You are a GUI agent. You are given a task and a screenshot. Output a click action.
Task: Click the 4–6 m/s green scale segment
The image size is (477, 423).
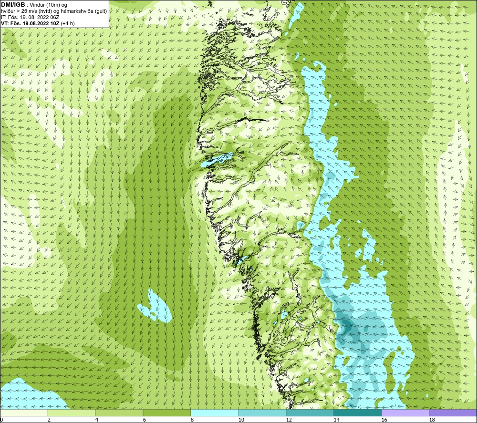click(x=119, y=413)
